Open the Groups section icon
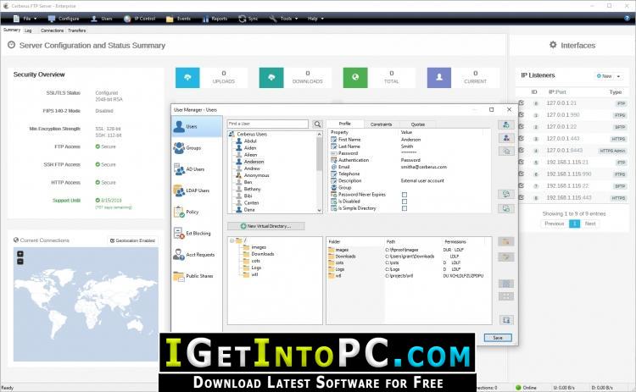Screen dimensions: 636x392 point(179,148)
